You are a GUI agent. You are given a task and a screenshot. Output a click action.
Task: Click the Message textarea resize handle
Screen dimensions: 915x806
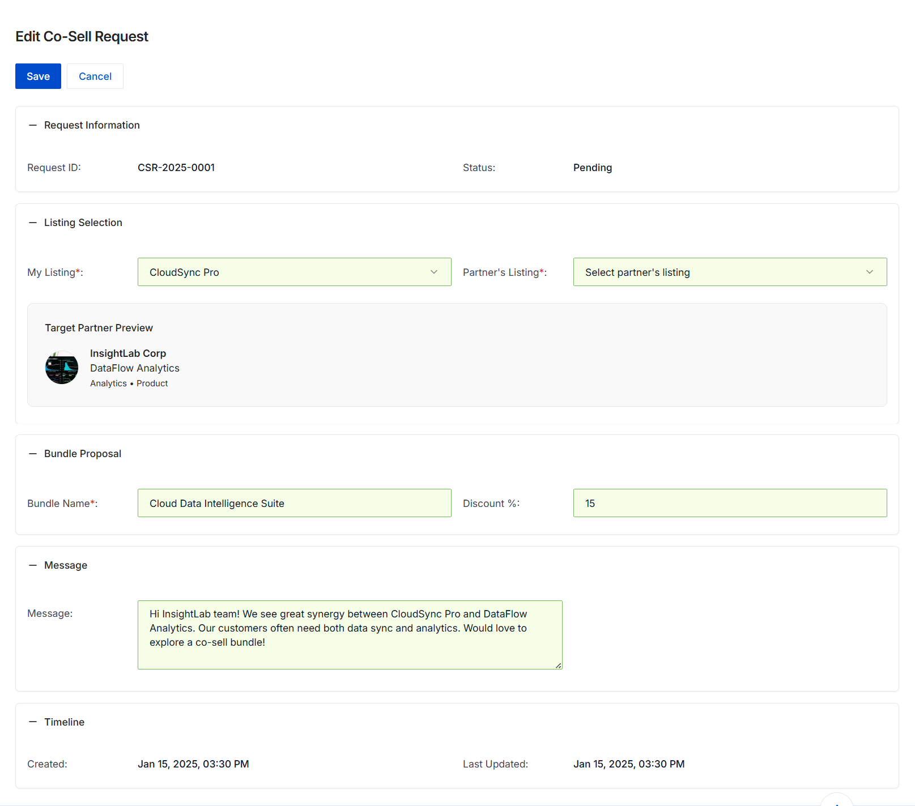pyautogui.click(x=559, y=666)
